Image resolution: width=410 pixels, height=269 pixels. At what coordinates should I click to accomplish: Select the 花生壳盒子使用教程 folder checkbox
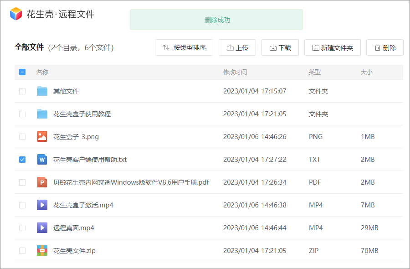click(x=22, y=114)
